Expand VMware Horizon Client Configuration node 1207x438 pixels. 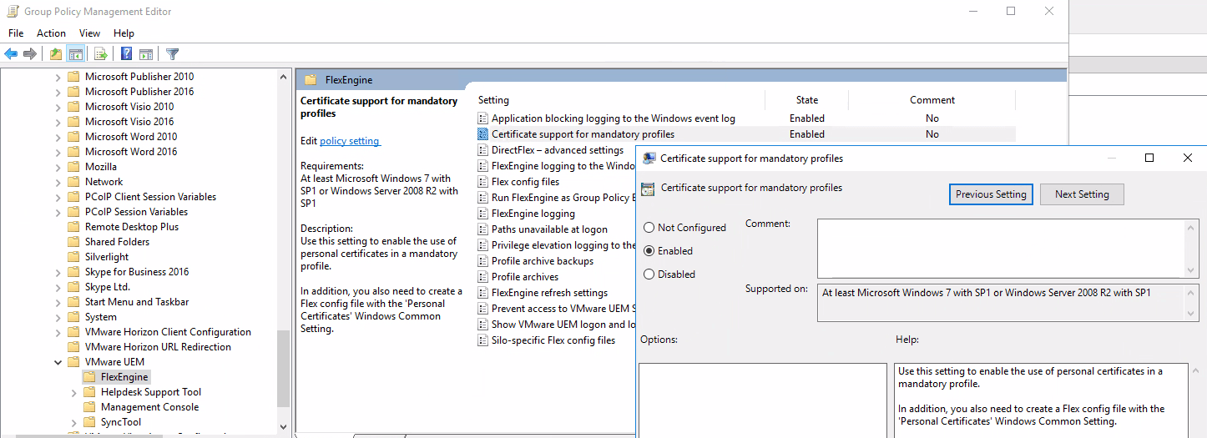pos(58,332)
